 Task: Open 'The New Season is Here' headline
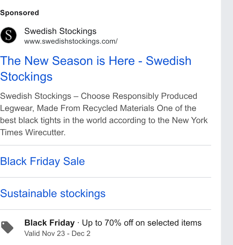96,69
